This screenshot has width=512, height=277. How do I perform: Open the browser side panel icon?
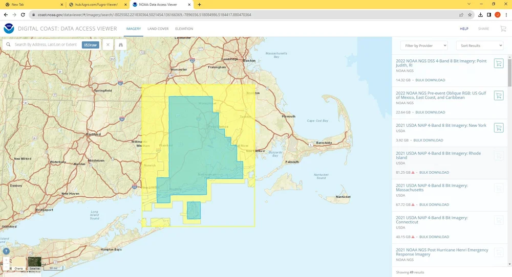(x=489, y=15)
